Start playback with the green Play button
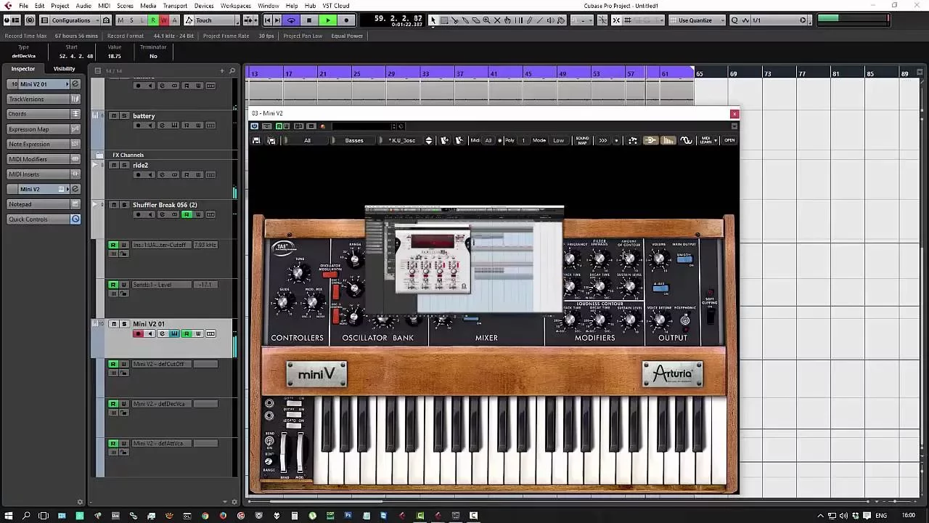This screenshot has height=523, width=929. pyautogui.click(x=328, y=20)
